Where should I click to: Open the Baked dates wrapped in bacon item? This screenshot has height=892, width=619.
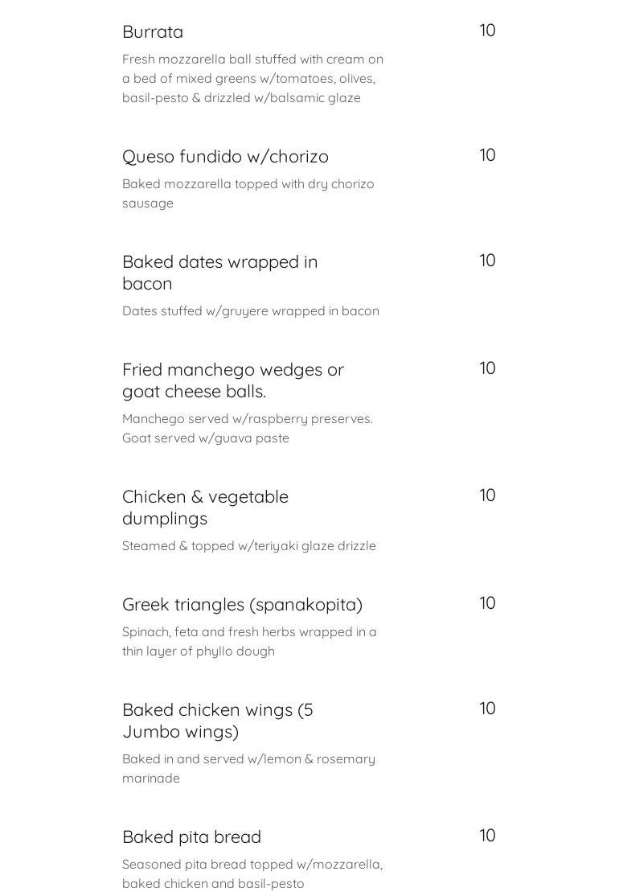[219, 273]
